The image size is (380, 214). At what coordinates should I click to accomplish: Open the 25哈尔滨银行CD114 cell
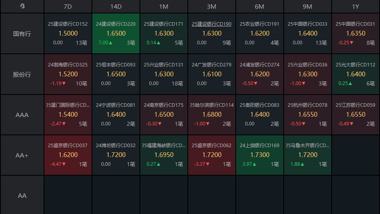pos(212,115)
